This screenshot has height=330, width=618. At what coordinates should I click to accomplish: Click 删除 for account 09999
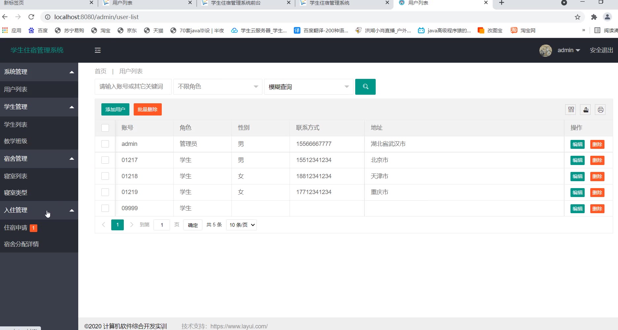tap(597, 209)
